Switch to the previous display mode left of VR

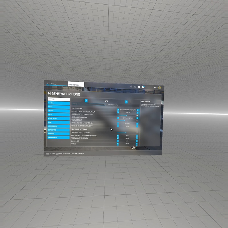(x=86, y=101)
